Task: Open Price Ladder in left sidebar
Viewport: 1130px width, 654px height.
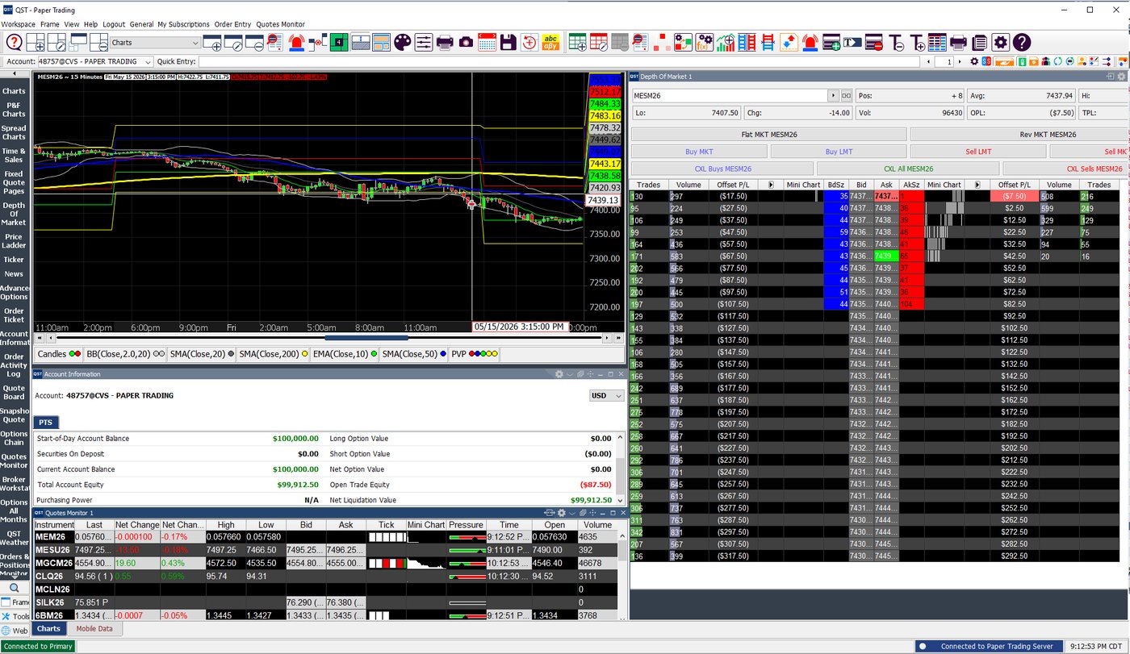Action: pyautogui.click(x=14, y=241)
